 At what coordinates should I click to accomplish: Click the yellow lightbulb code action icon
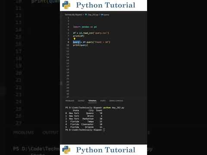[75, 39]
